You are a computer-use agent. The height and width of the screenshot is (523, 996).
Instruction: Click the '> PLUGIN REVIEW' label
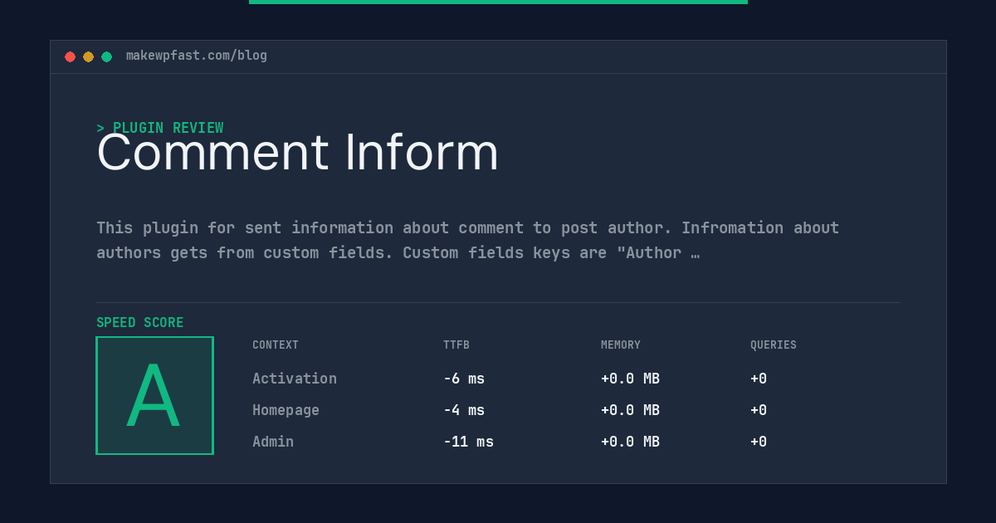159,128
